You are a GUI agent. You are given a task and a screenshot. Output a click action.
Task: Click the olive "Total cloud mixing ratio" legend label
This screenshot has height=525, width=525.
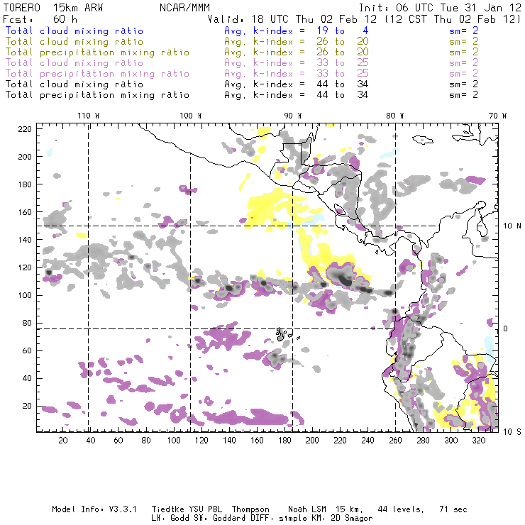(74, 42)
